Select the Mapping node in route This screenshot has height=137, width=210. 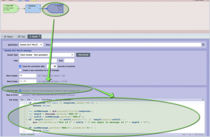point(33,8)
